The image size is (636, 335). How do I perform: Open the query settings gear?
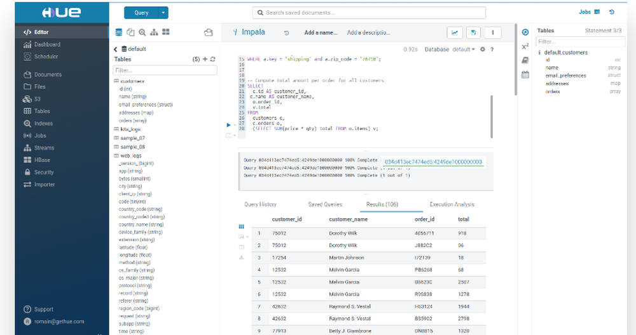[x=482, y=49]
